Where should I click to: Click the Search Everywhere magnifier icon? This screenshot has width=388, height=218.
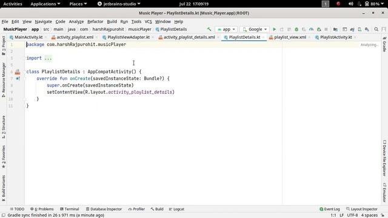(376, 29)
